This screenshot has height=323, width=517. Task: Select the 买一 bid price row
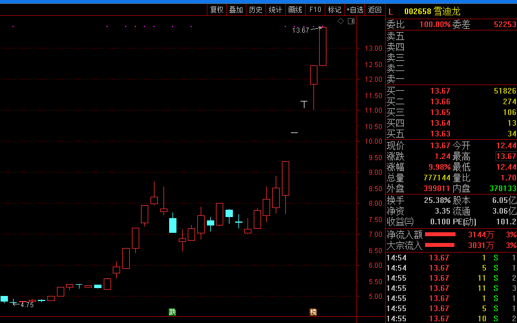click(451, 91)
